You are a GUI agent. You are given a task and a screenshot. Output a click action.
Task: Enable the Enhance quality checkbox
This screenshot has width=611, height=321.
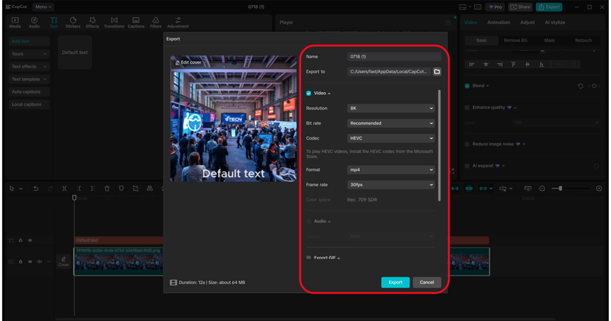pos(467,108)
